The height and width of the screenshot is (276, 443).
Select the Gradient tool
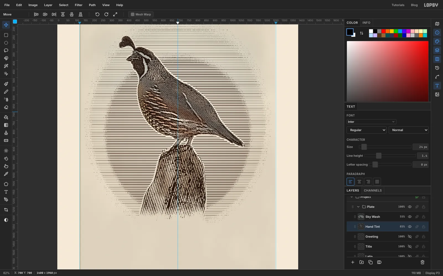click(x=6, y=125)
